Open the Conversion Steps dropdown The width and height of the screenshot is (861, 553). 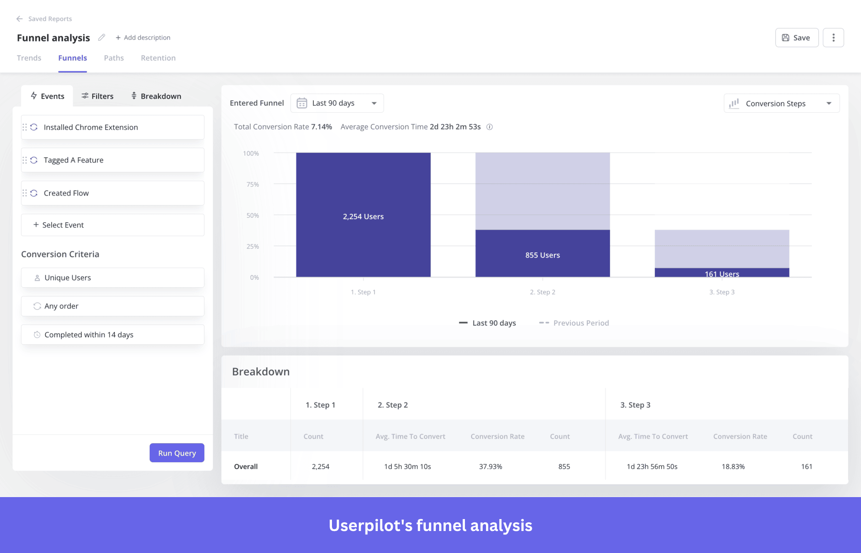[782, 103]
